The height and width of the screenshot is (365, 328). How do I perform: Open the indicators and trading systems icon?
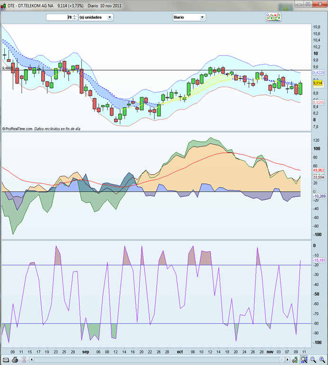tap(273, 17)
